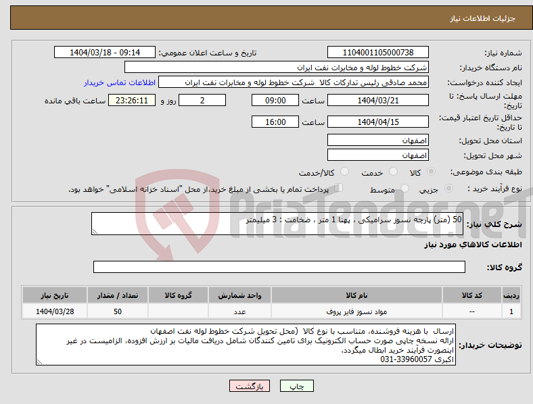Click the price validity date 1404/04/15
The image size is (533, 404).
click(x=378, y=122)
